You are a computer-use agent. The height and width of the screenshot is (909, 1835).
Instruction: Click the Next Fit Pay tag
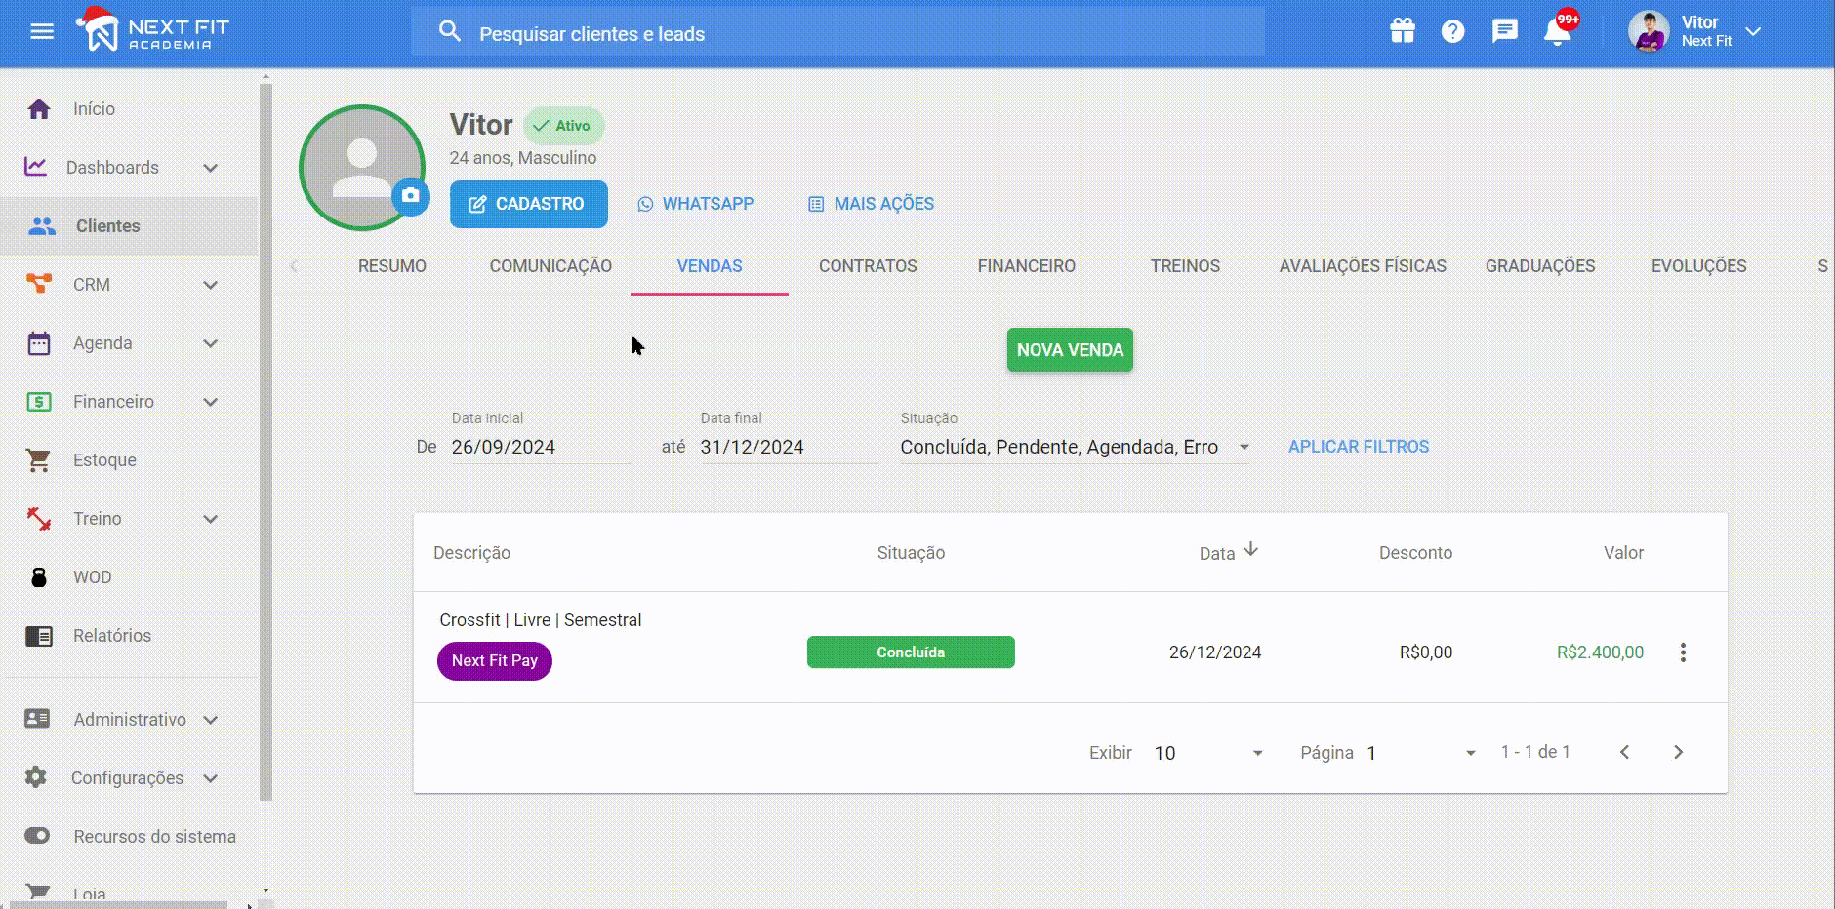point(495,661)
